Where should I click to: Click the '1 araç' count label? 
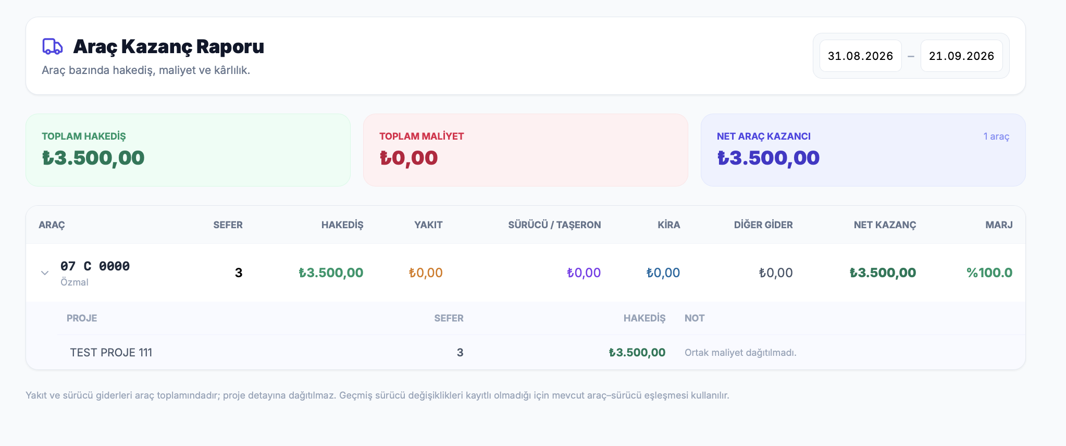tap(996, 137)
